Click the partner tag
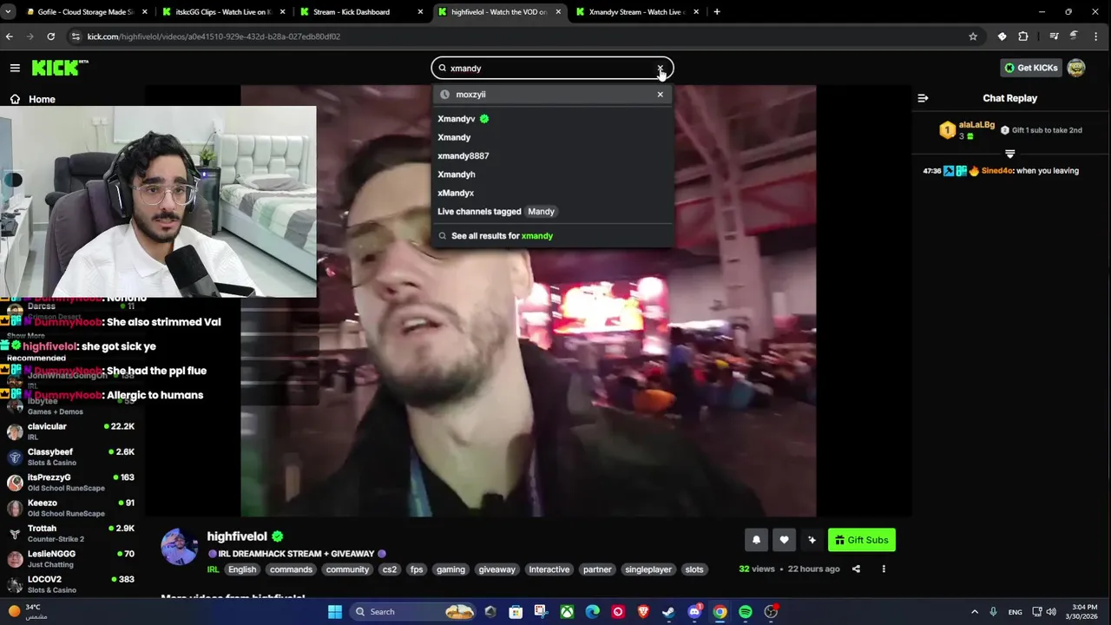The image size is (1111, 625). coord(597,569)
